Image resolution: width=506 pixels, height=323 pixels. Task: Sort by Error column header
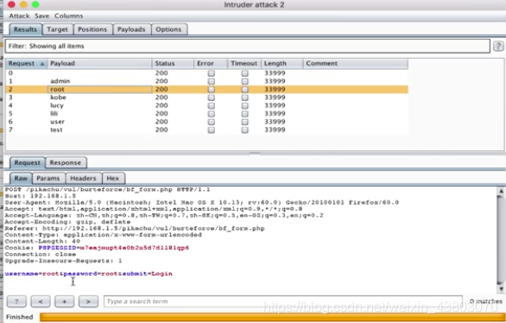211,64
